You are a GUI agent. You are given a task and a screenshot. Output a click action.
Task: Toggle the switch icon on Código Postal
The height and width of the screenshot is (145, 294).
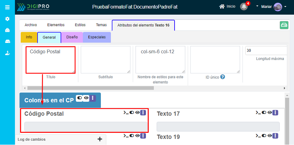(x=132, y=112)
